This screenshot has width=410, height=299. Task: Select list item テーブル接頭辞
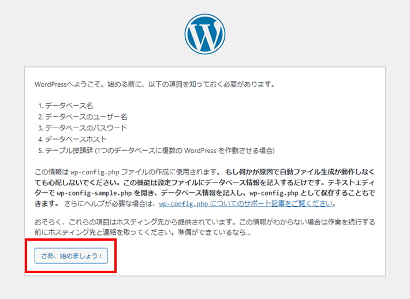click(160, 151)
